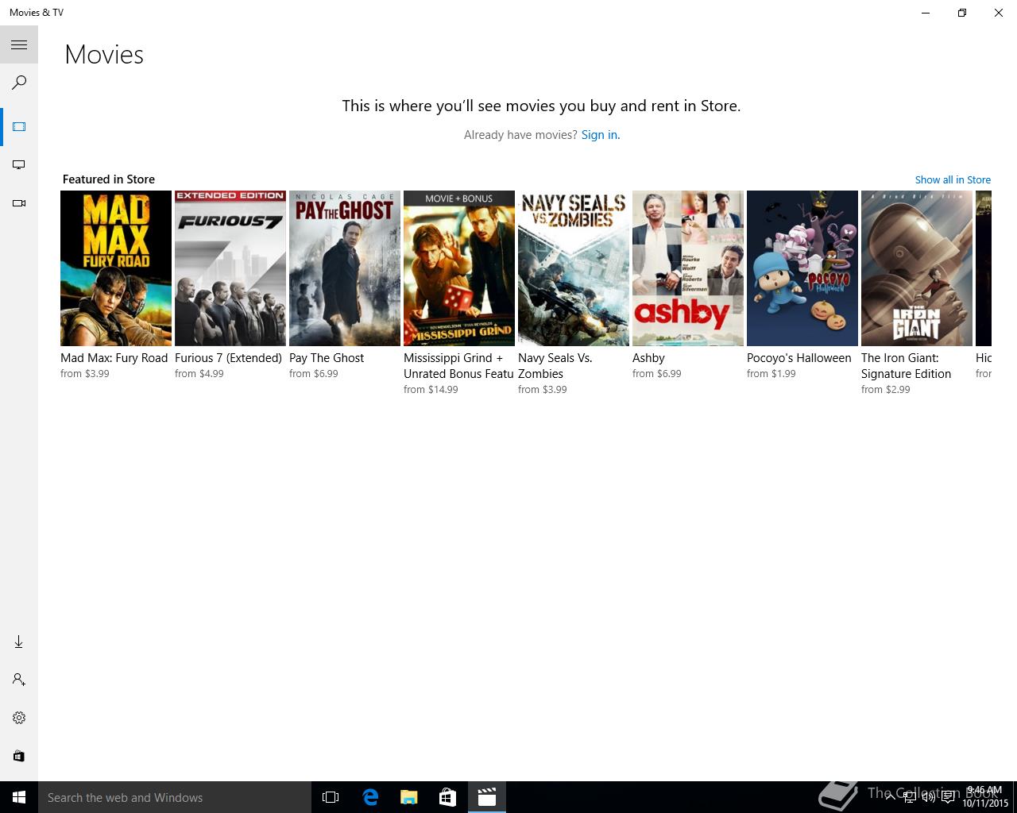This screenshot has width=1017, height=813.
Task: Click 'The Iron Giant: Signature Edition' title
Action: (906, 366)
